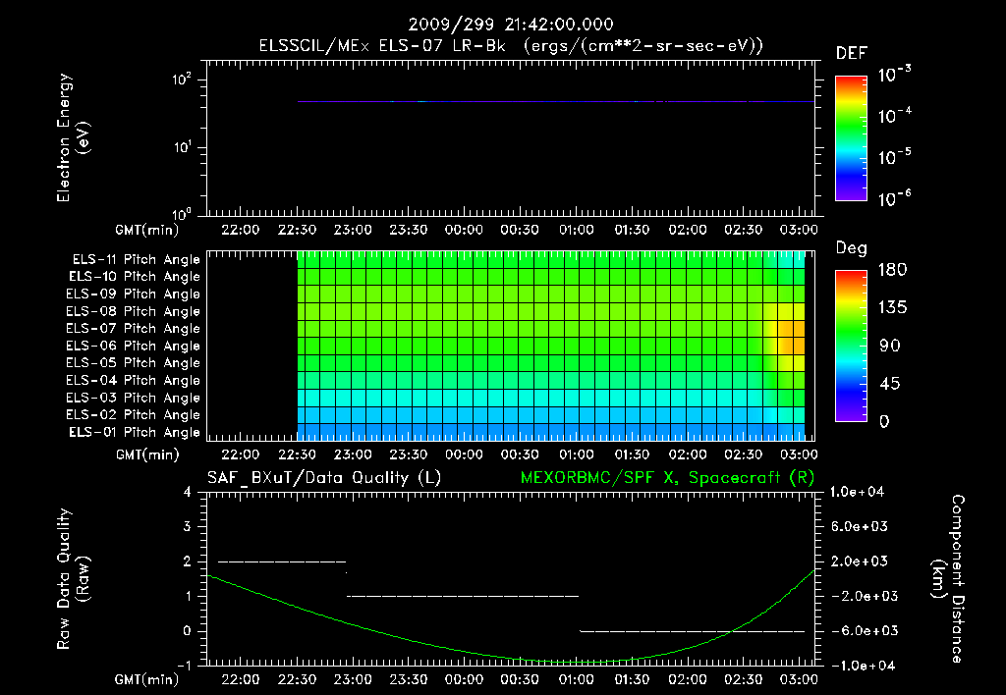
Task: Click the 180 value on the Deg scale
Action: pos(893,270)
